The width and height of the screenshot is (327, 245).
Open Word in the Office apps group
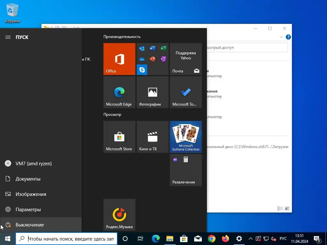point(152,48)
